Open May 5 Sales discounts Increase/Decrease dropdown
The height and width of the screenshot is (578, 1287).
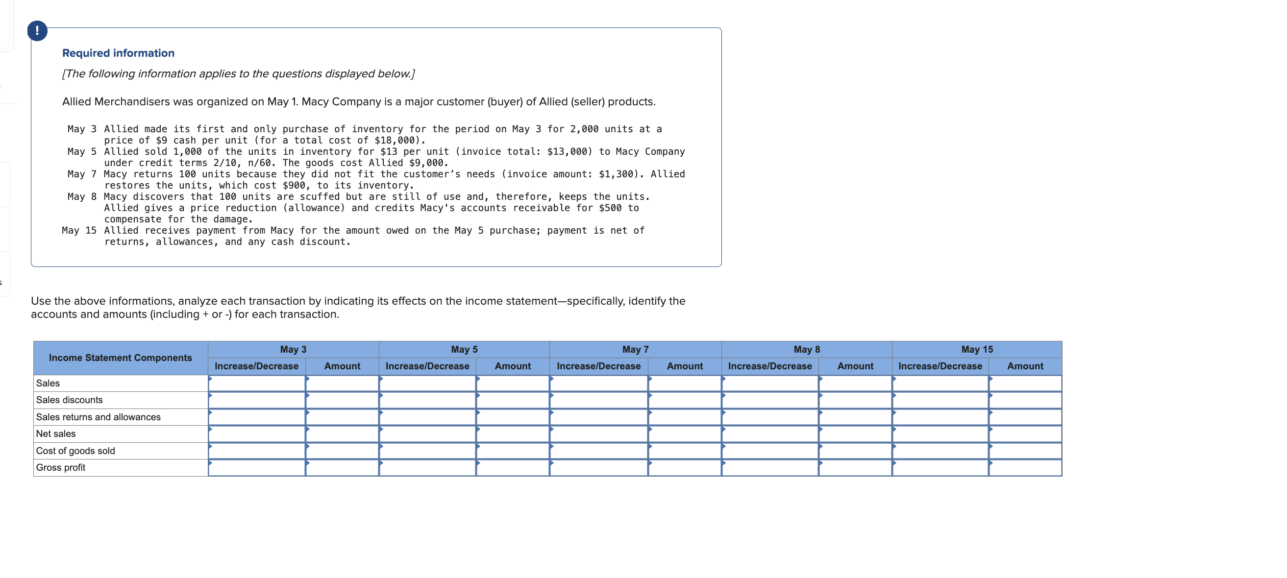pos(427,400)
